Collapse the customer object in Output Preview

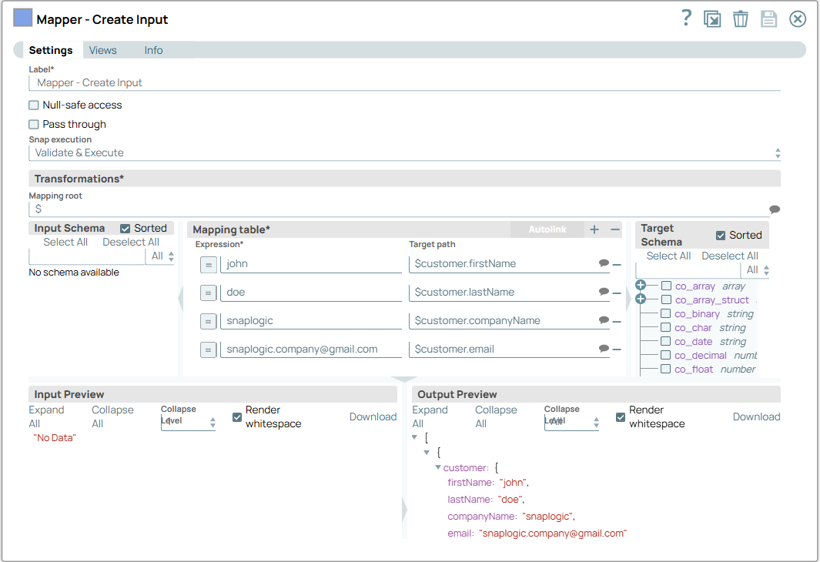(x=438, y=467)
